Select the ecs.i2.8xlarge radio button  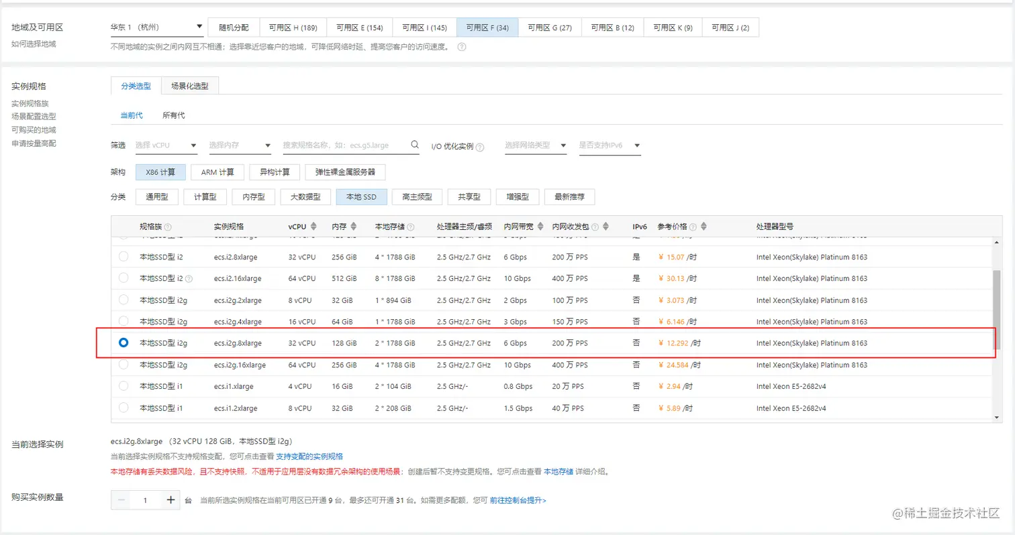(124, 256)
